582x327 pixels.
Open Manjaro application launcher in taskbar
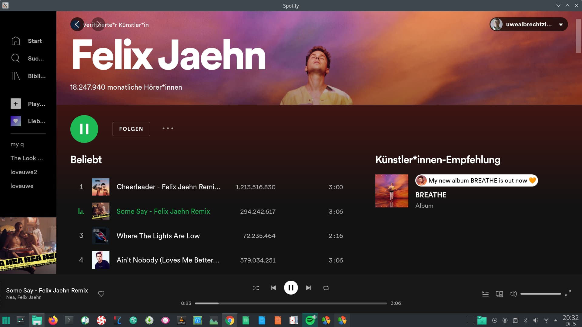click(6, 320)
